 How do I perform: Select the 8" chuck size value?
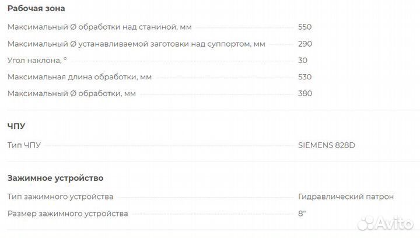pos(302,213)
